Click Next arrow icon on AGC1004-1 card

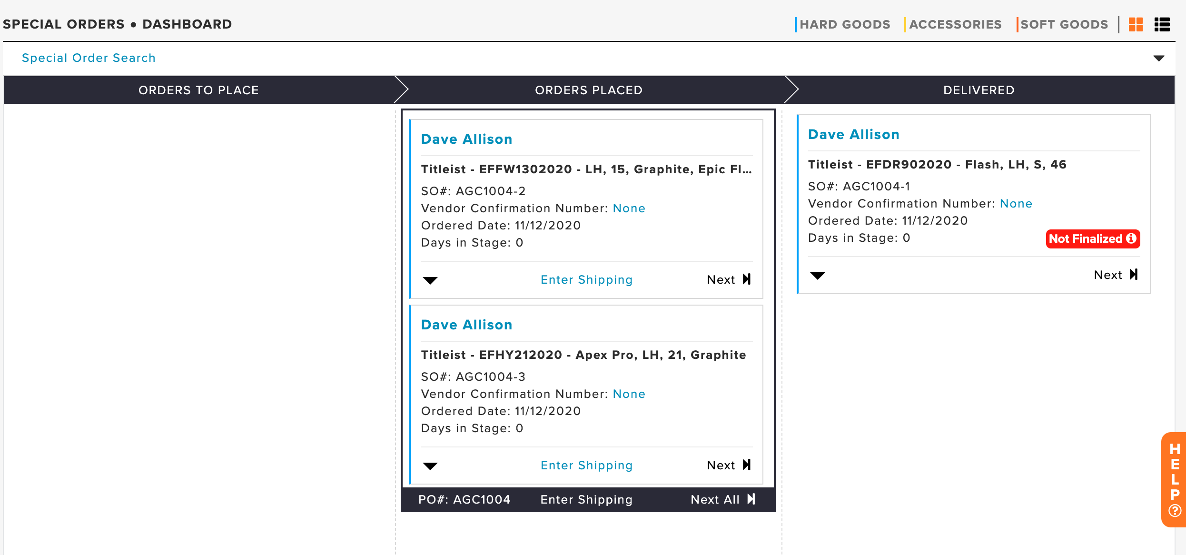point(1134,274)
